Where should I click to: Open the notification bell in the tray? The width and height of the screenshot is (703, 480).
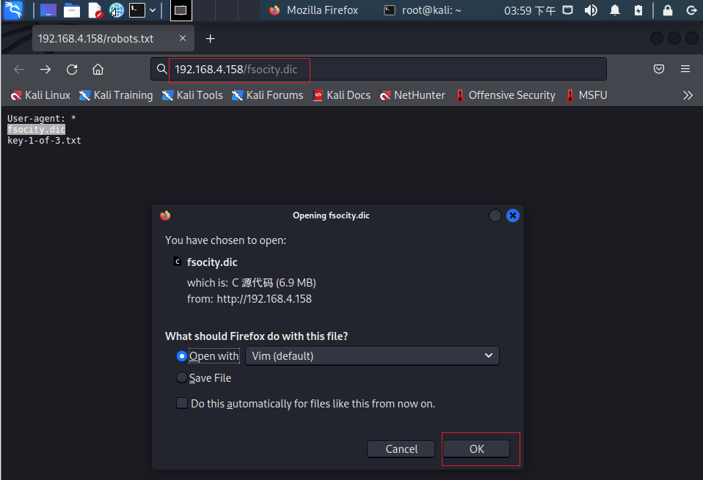tap(614, 10)
